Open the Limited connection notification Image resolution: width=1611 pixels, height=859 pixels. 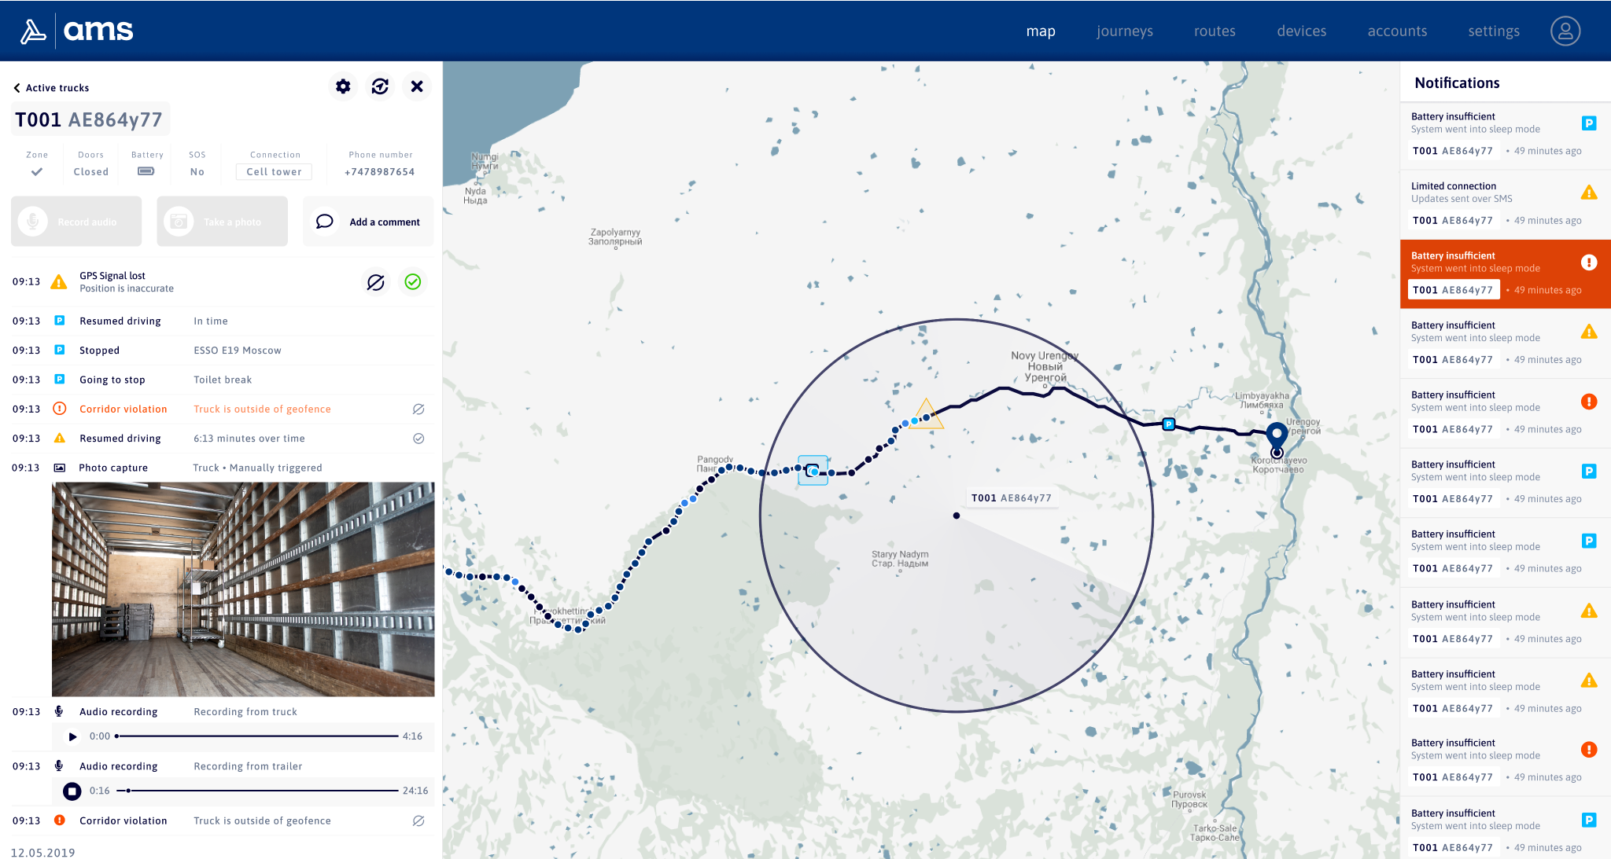(1505, 204)
